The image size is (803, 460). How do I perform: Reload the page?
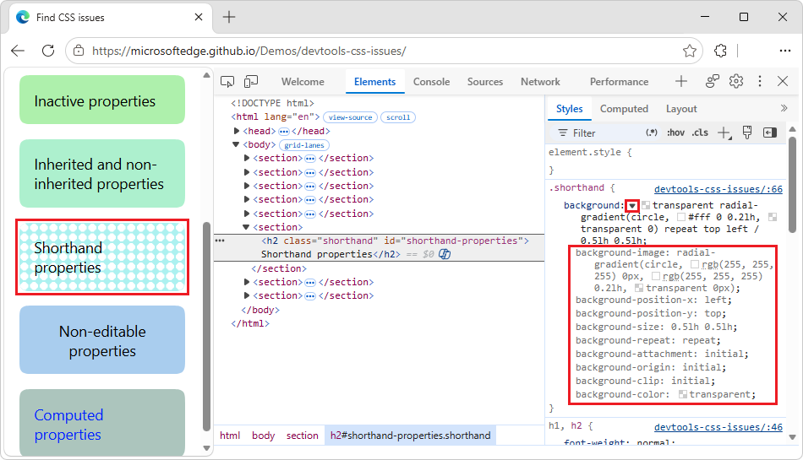coord(48,51)
